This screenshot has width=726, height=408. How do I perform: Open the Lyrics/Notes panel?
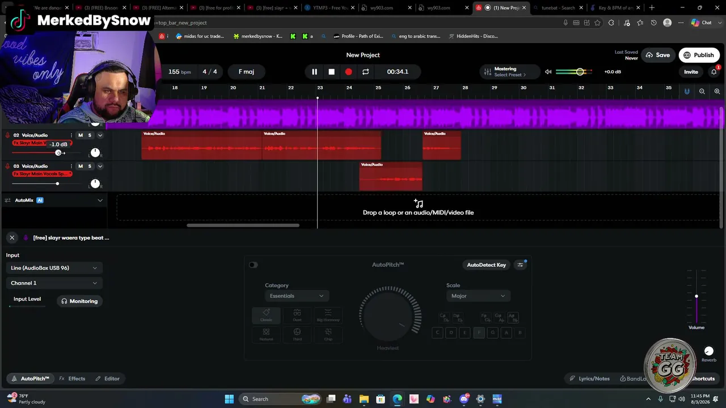coord(590,379)
